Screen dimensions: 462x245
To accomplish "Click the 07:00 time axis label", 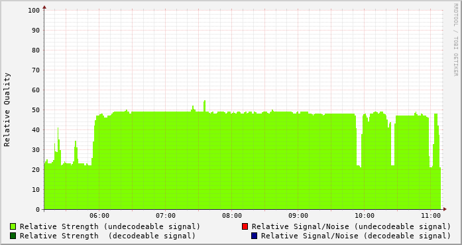I will coord(166,216).
